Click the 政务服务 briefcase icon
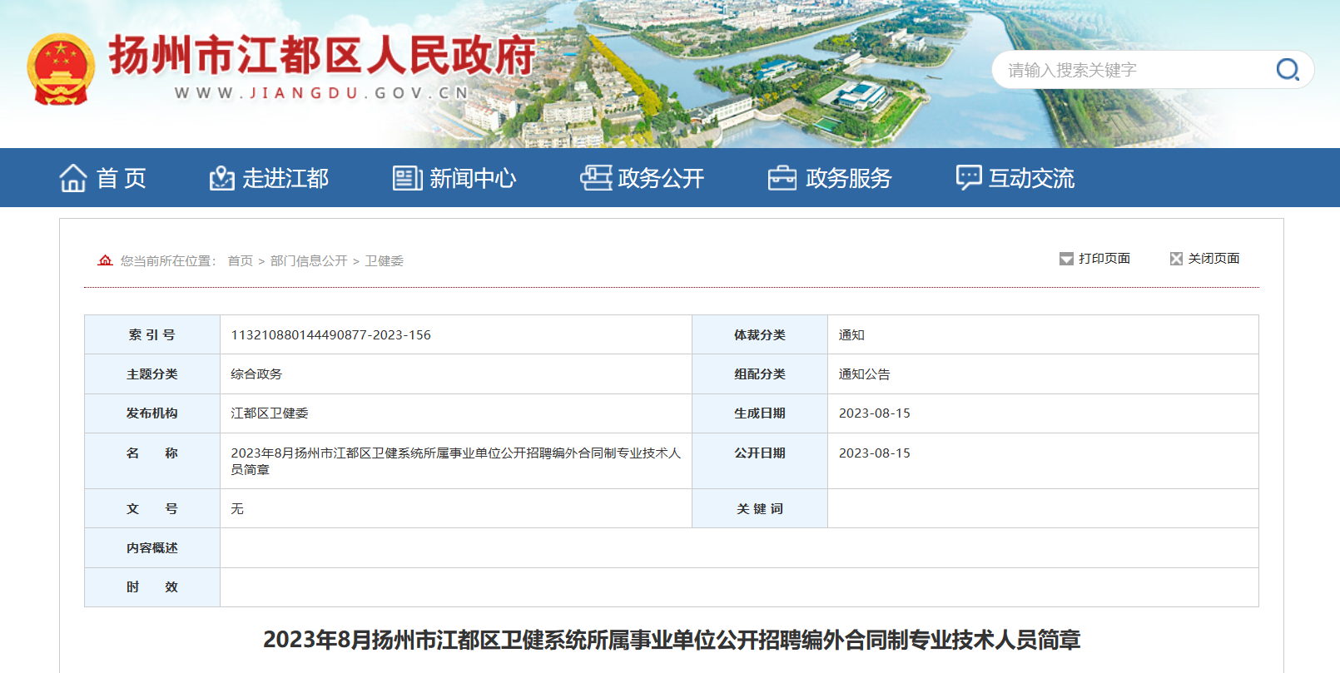The image size is (1340, 673). pyautogui.click(x=782, y=178)
